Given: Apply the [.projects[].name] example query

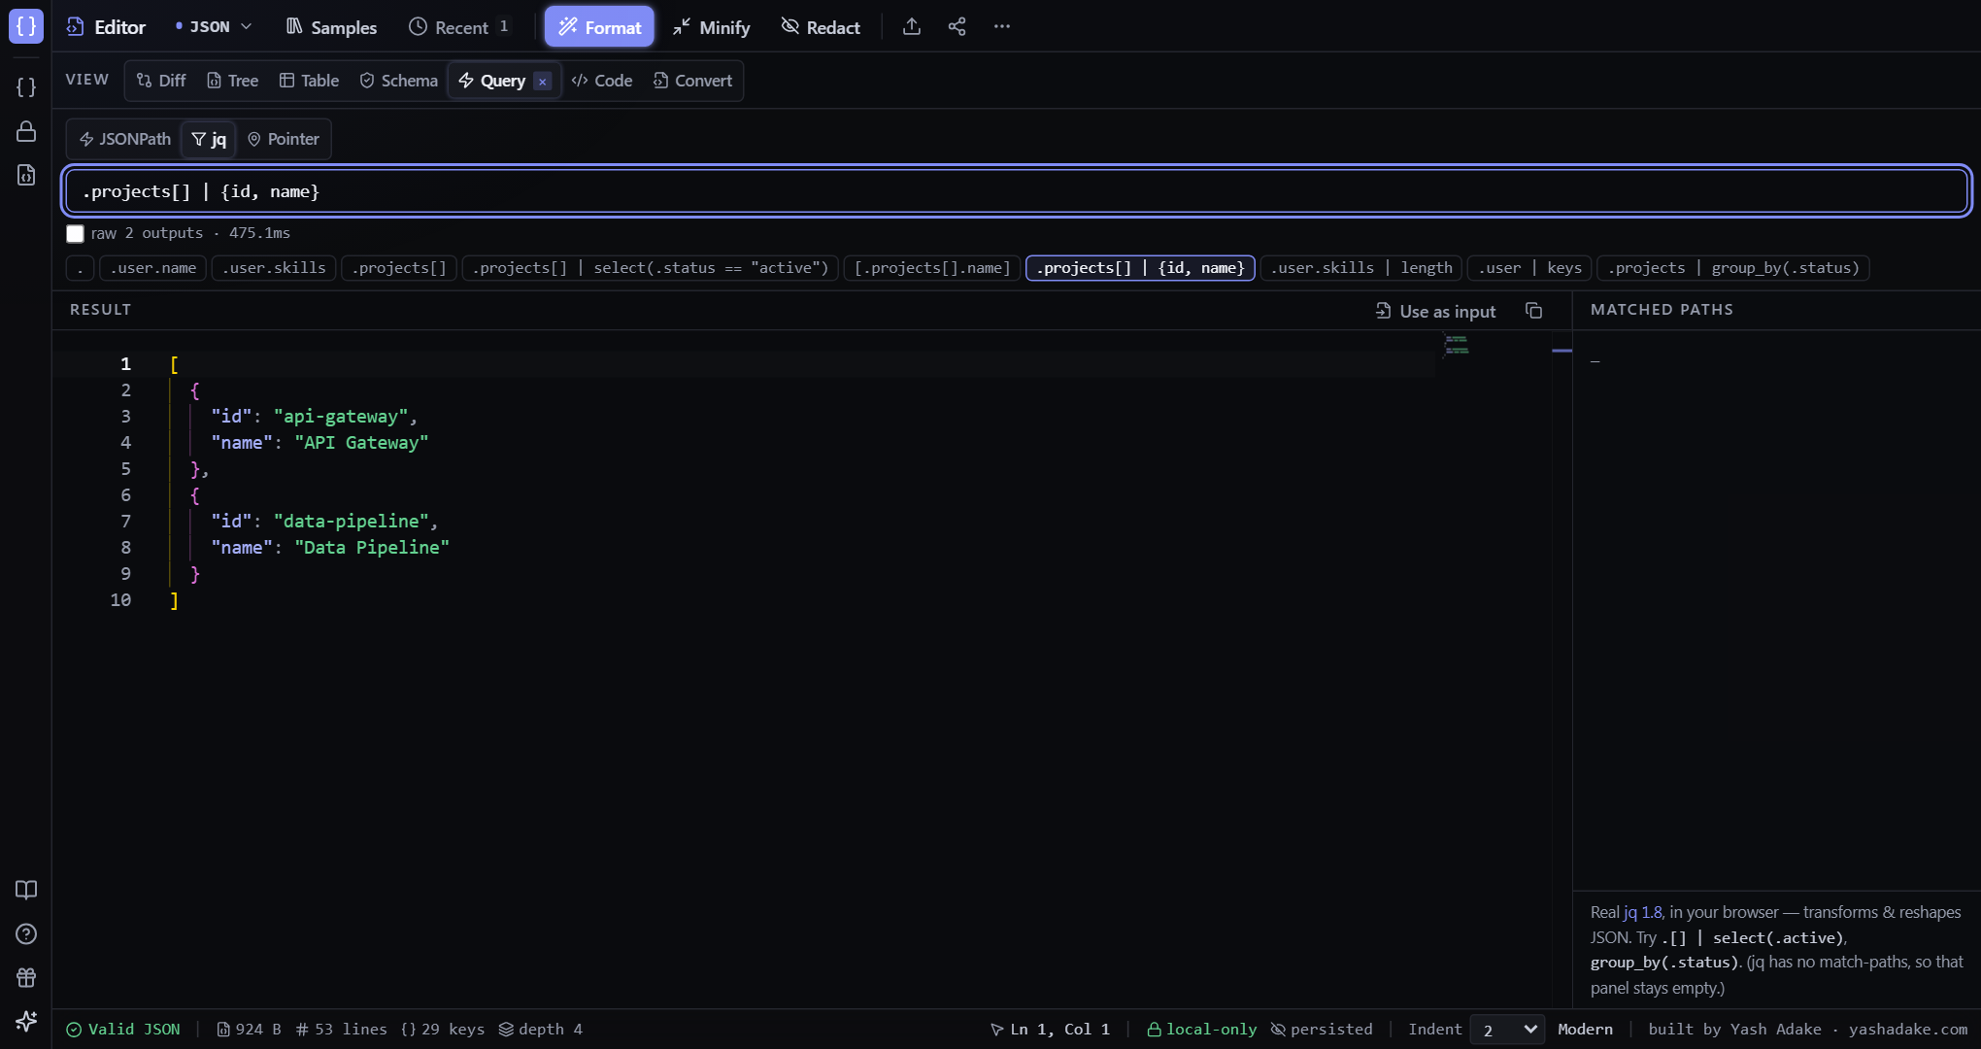Looking at the screenshot, I should pos(932,268).
